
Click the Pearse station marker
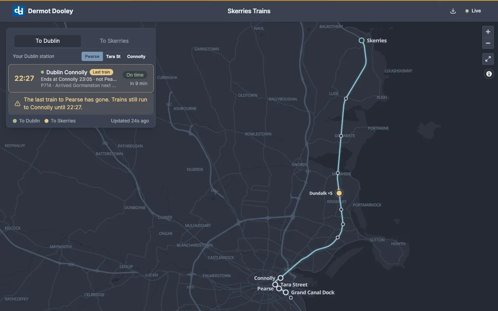[x=279, y=288]
